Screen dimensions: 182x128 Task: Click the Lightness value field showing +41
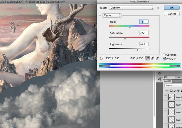coord(144,44)
